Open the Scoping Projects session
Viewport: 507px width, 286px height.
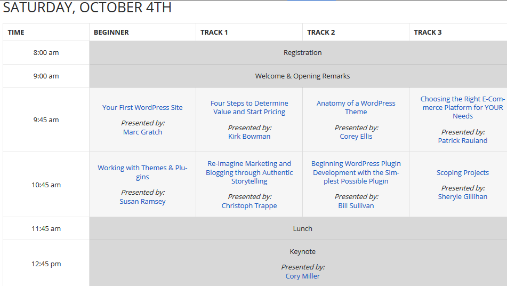click(x=462, y=172)
